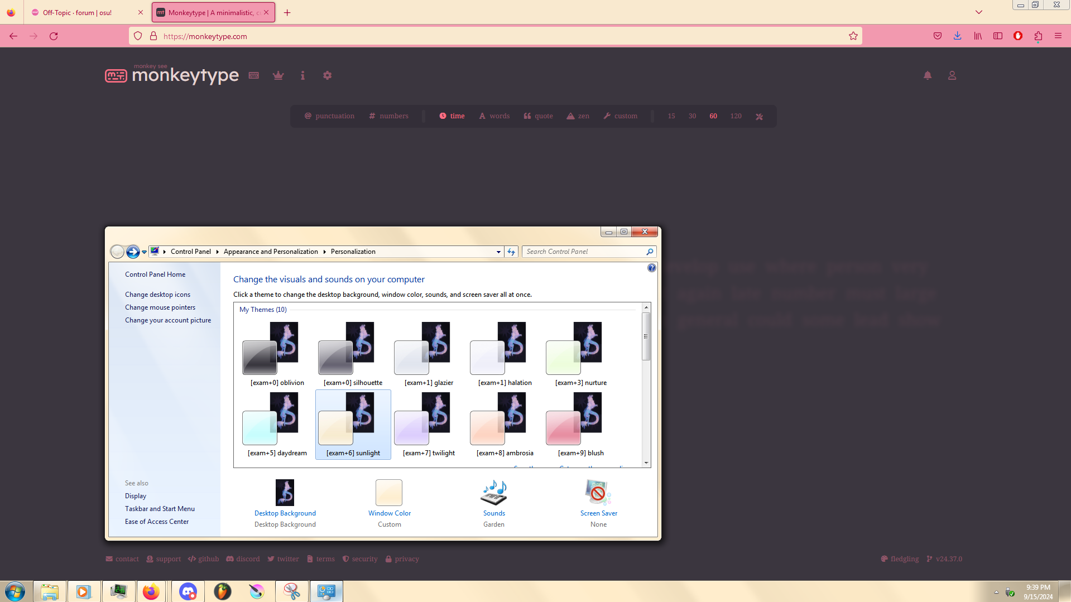Click the Monkeytype keyboard start-test icon
Screen dimensions: 1071x602
click(254, 75)
